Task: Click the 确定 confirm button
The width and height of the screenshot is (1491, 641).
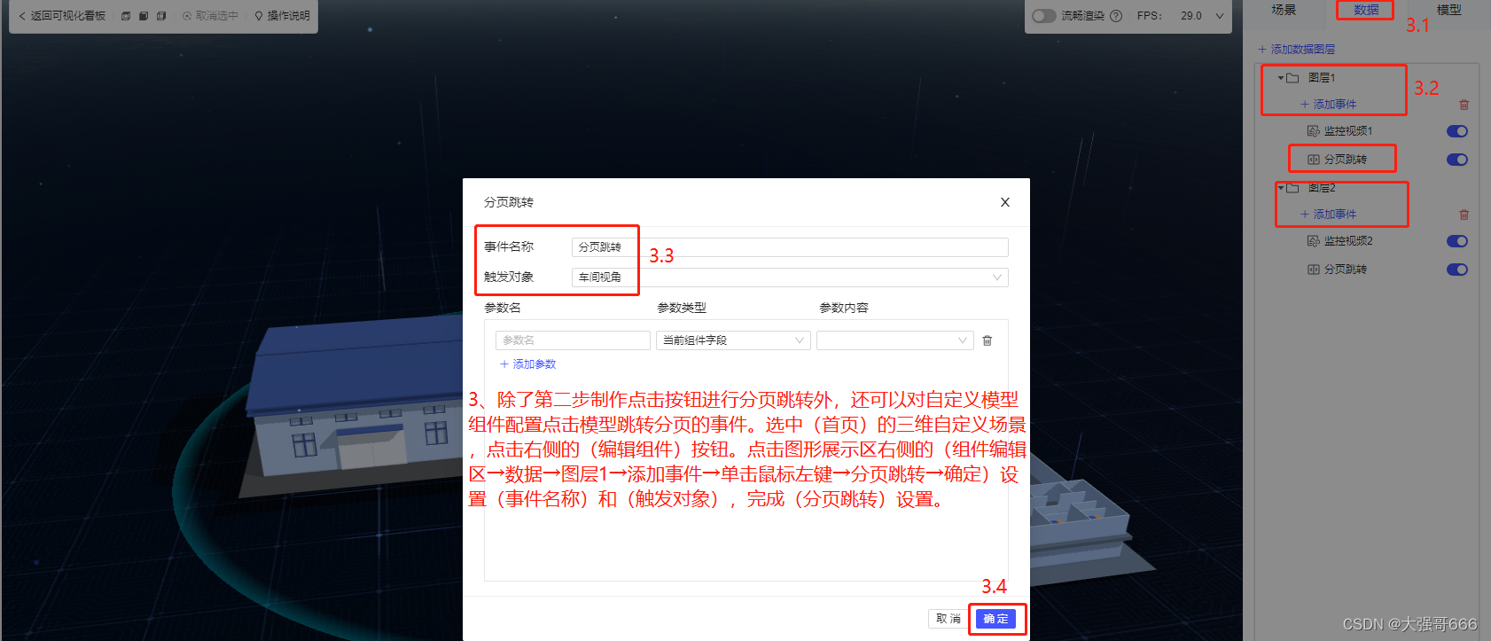Action: click(x=995, y=619)
